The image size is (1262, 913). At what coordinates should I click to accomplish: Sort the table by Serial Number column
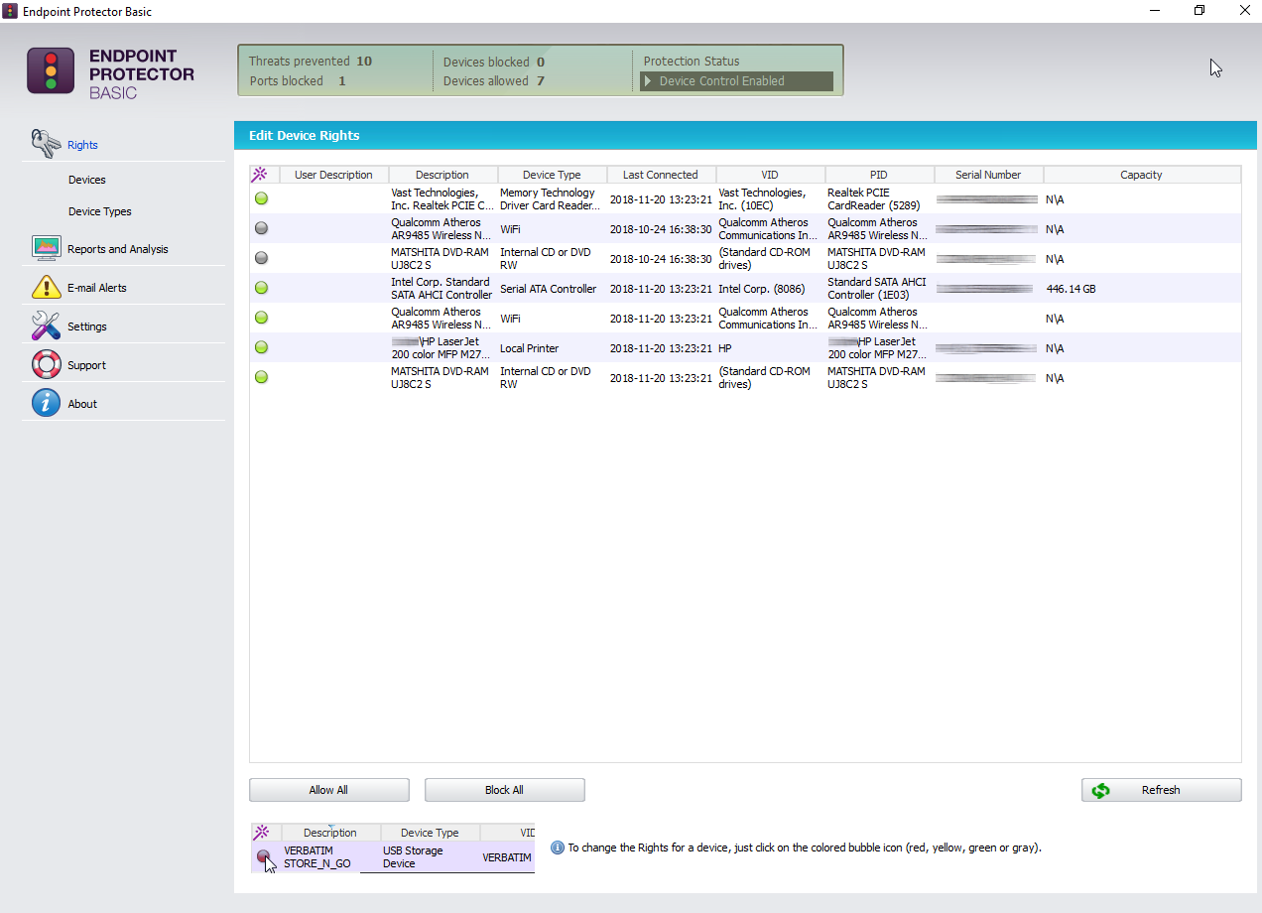pyautogui.click(x=988, y=174)
